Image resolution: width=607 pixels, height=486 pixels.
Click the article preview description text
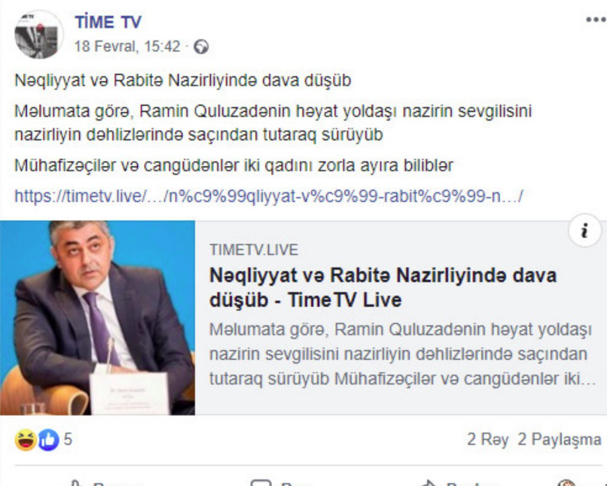pos(402,354)
